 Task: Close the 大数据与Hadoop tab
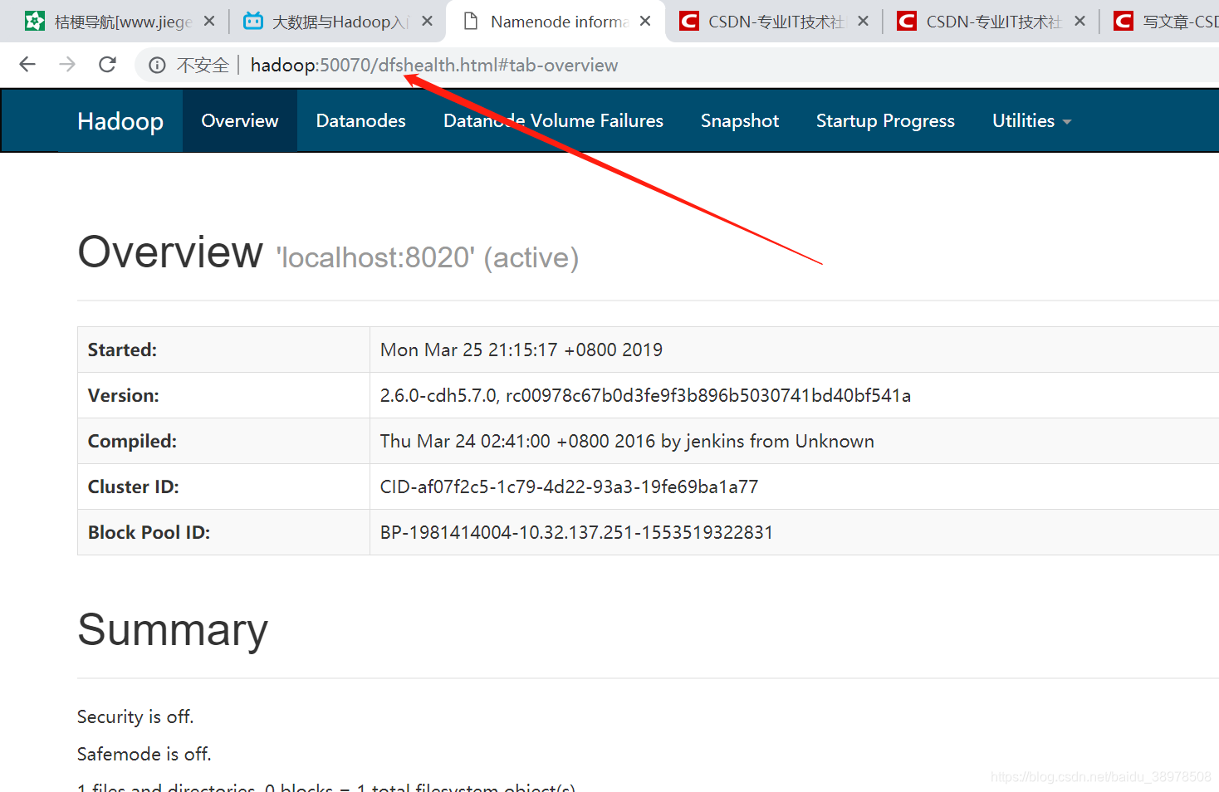coord(427,21)
